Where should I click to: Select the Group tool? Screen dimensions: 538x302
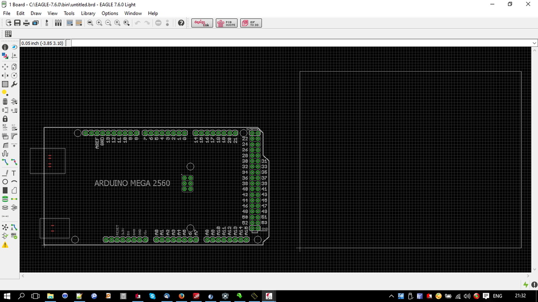[x=5, y=84]
